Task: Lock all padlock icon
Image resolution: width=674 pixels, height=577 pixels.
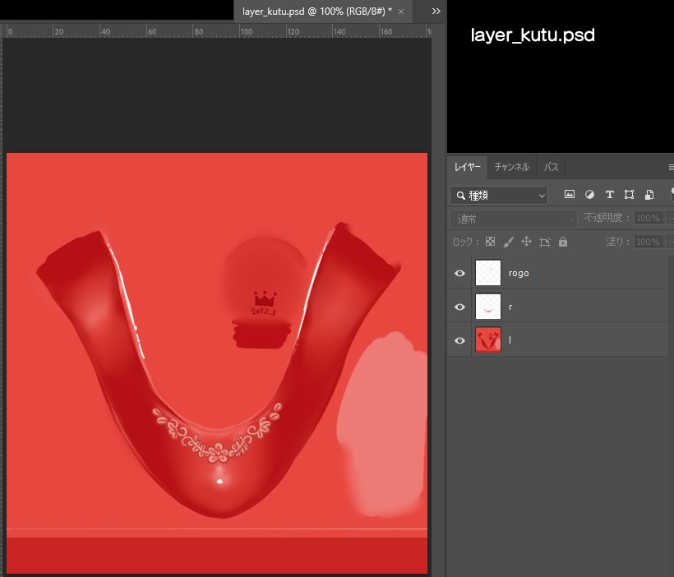Action: click(x=563, y=242)
